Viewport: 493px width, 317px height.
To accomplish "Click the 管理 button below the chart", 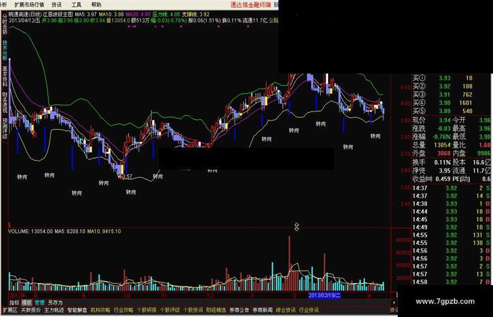I will (40, 303).
